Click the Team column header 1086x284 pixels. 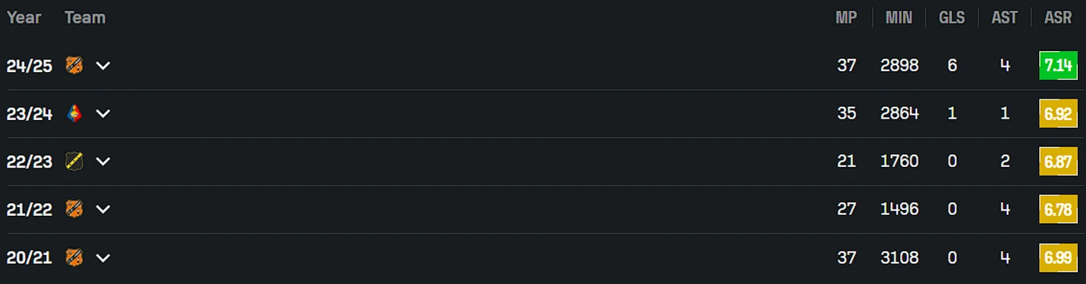pyautogui.click(x=85, y=18)
